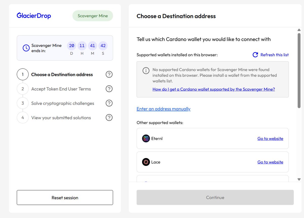Click the vertical scrollbar thumb
Viewport: 304px width, 218px height.
tap(299, 71)
